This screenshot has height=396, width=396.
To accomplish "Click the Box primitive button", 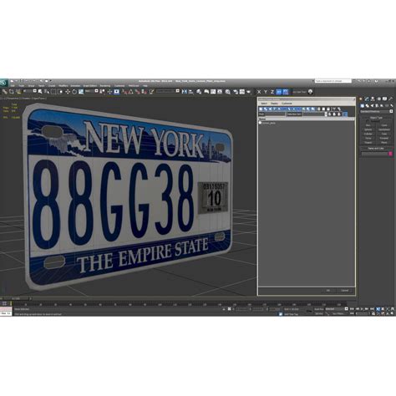I will point(368,125).
